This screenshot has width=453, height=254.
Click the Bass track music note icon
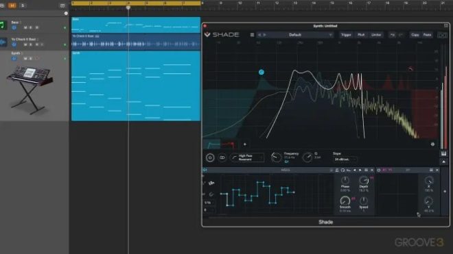point(3,25)
